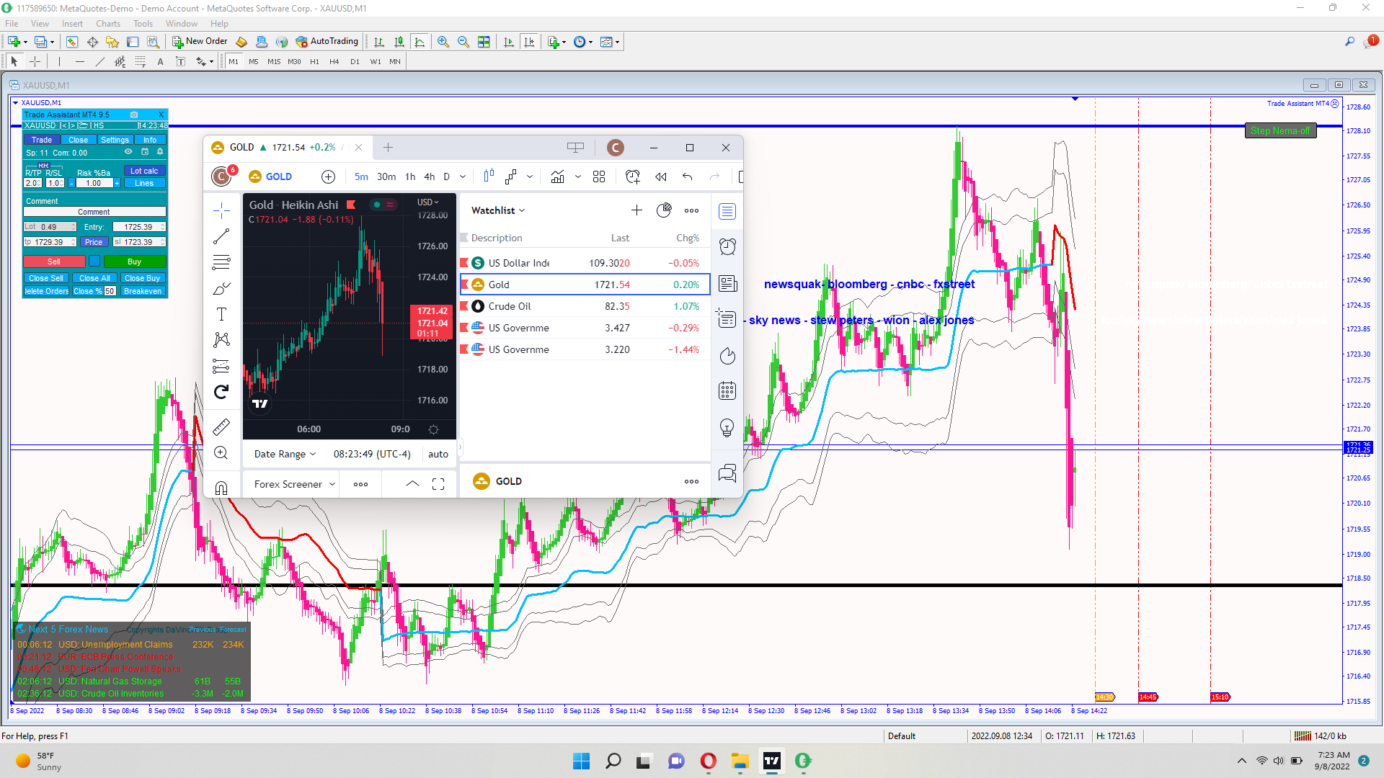The height and width of the screenshot is (778, 1384).
Task: Switch to Settings tab in Trade Assistant
Action: pos(115,140)
